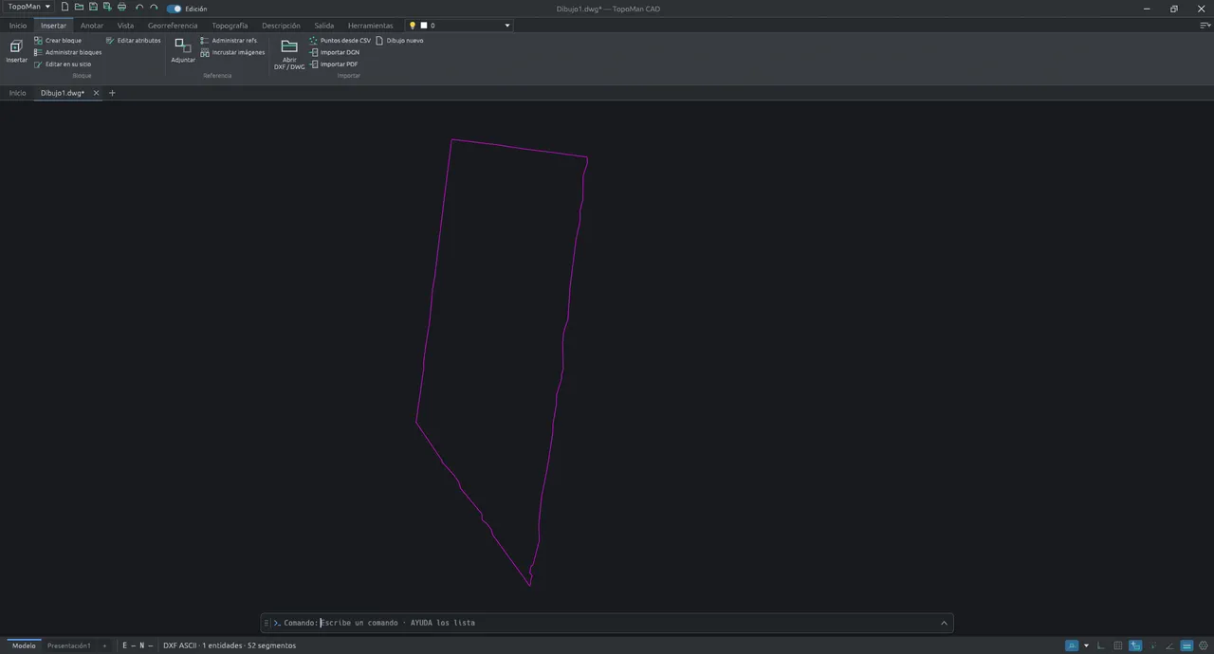The width and height of the screenshot is (1214, 654).
Task: Print the drawing using the printer icon
Action: click(121, 8)
